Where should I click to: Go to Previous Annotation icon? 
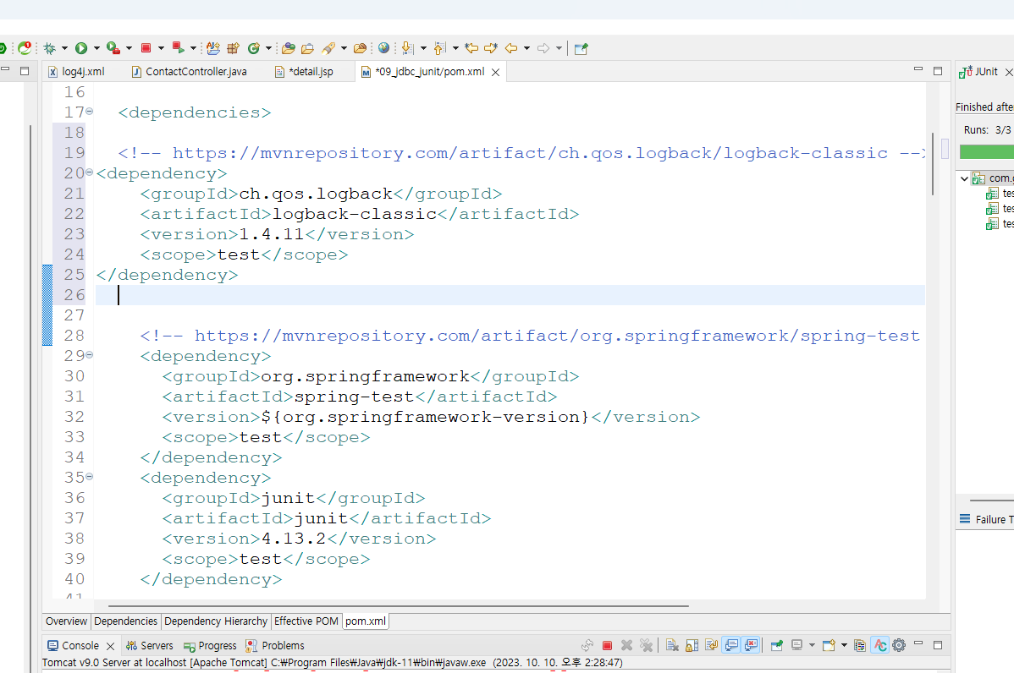pos(439,48)
